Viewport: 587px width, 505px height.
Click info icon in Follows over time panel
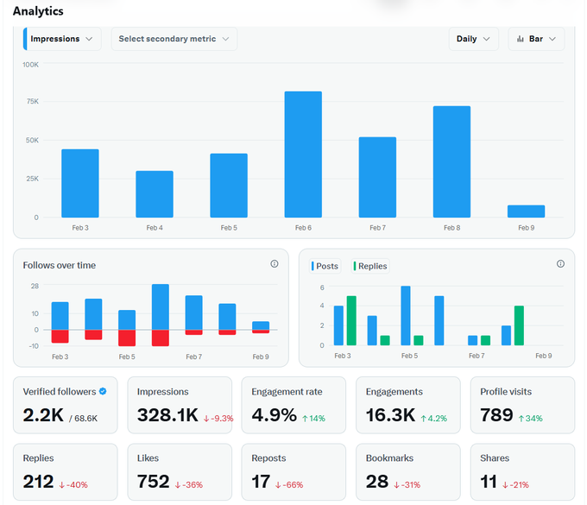point(275,264)
